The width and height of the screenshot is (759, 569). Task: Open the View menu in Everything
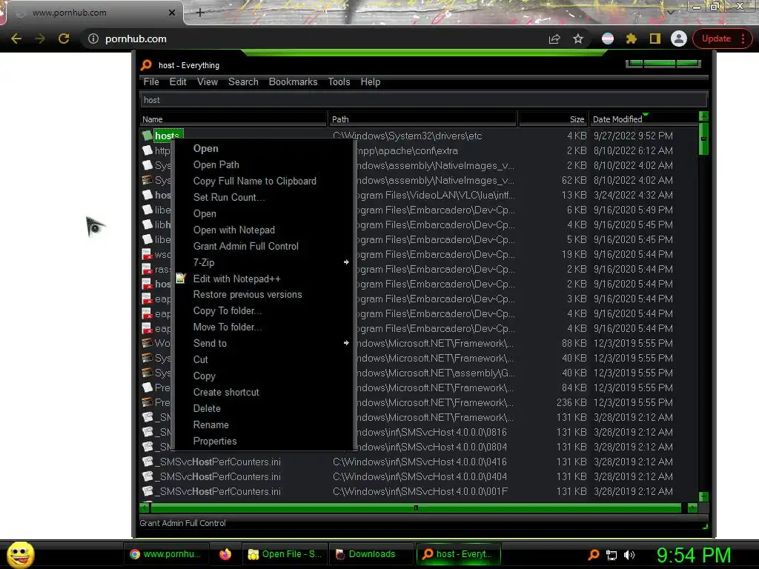[x=208, y=81]
